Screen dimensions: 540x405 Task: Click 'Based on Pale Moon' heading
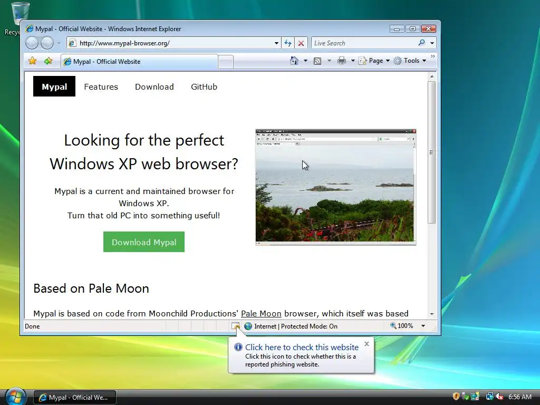click(91, 288)
